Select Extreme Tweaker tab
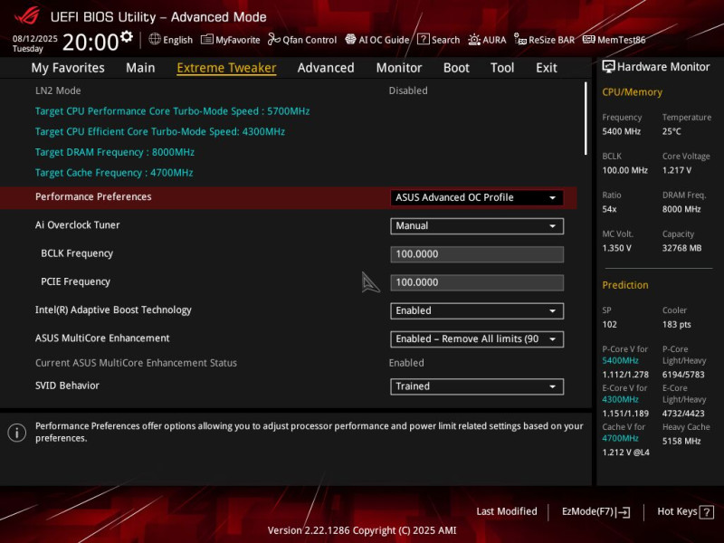The image size is (724, 543). click(x=226, y=68)
